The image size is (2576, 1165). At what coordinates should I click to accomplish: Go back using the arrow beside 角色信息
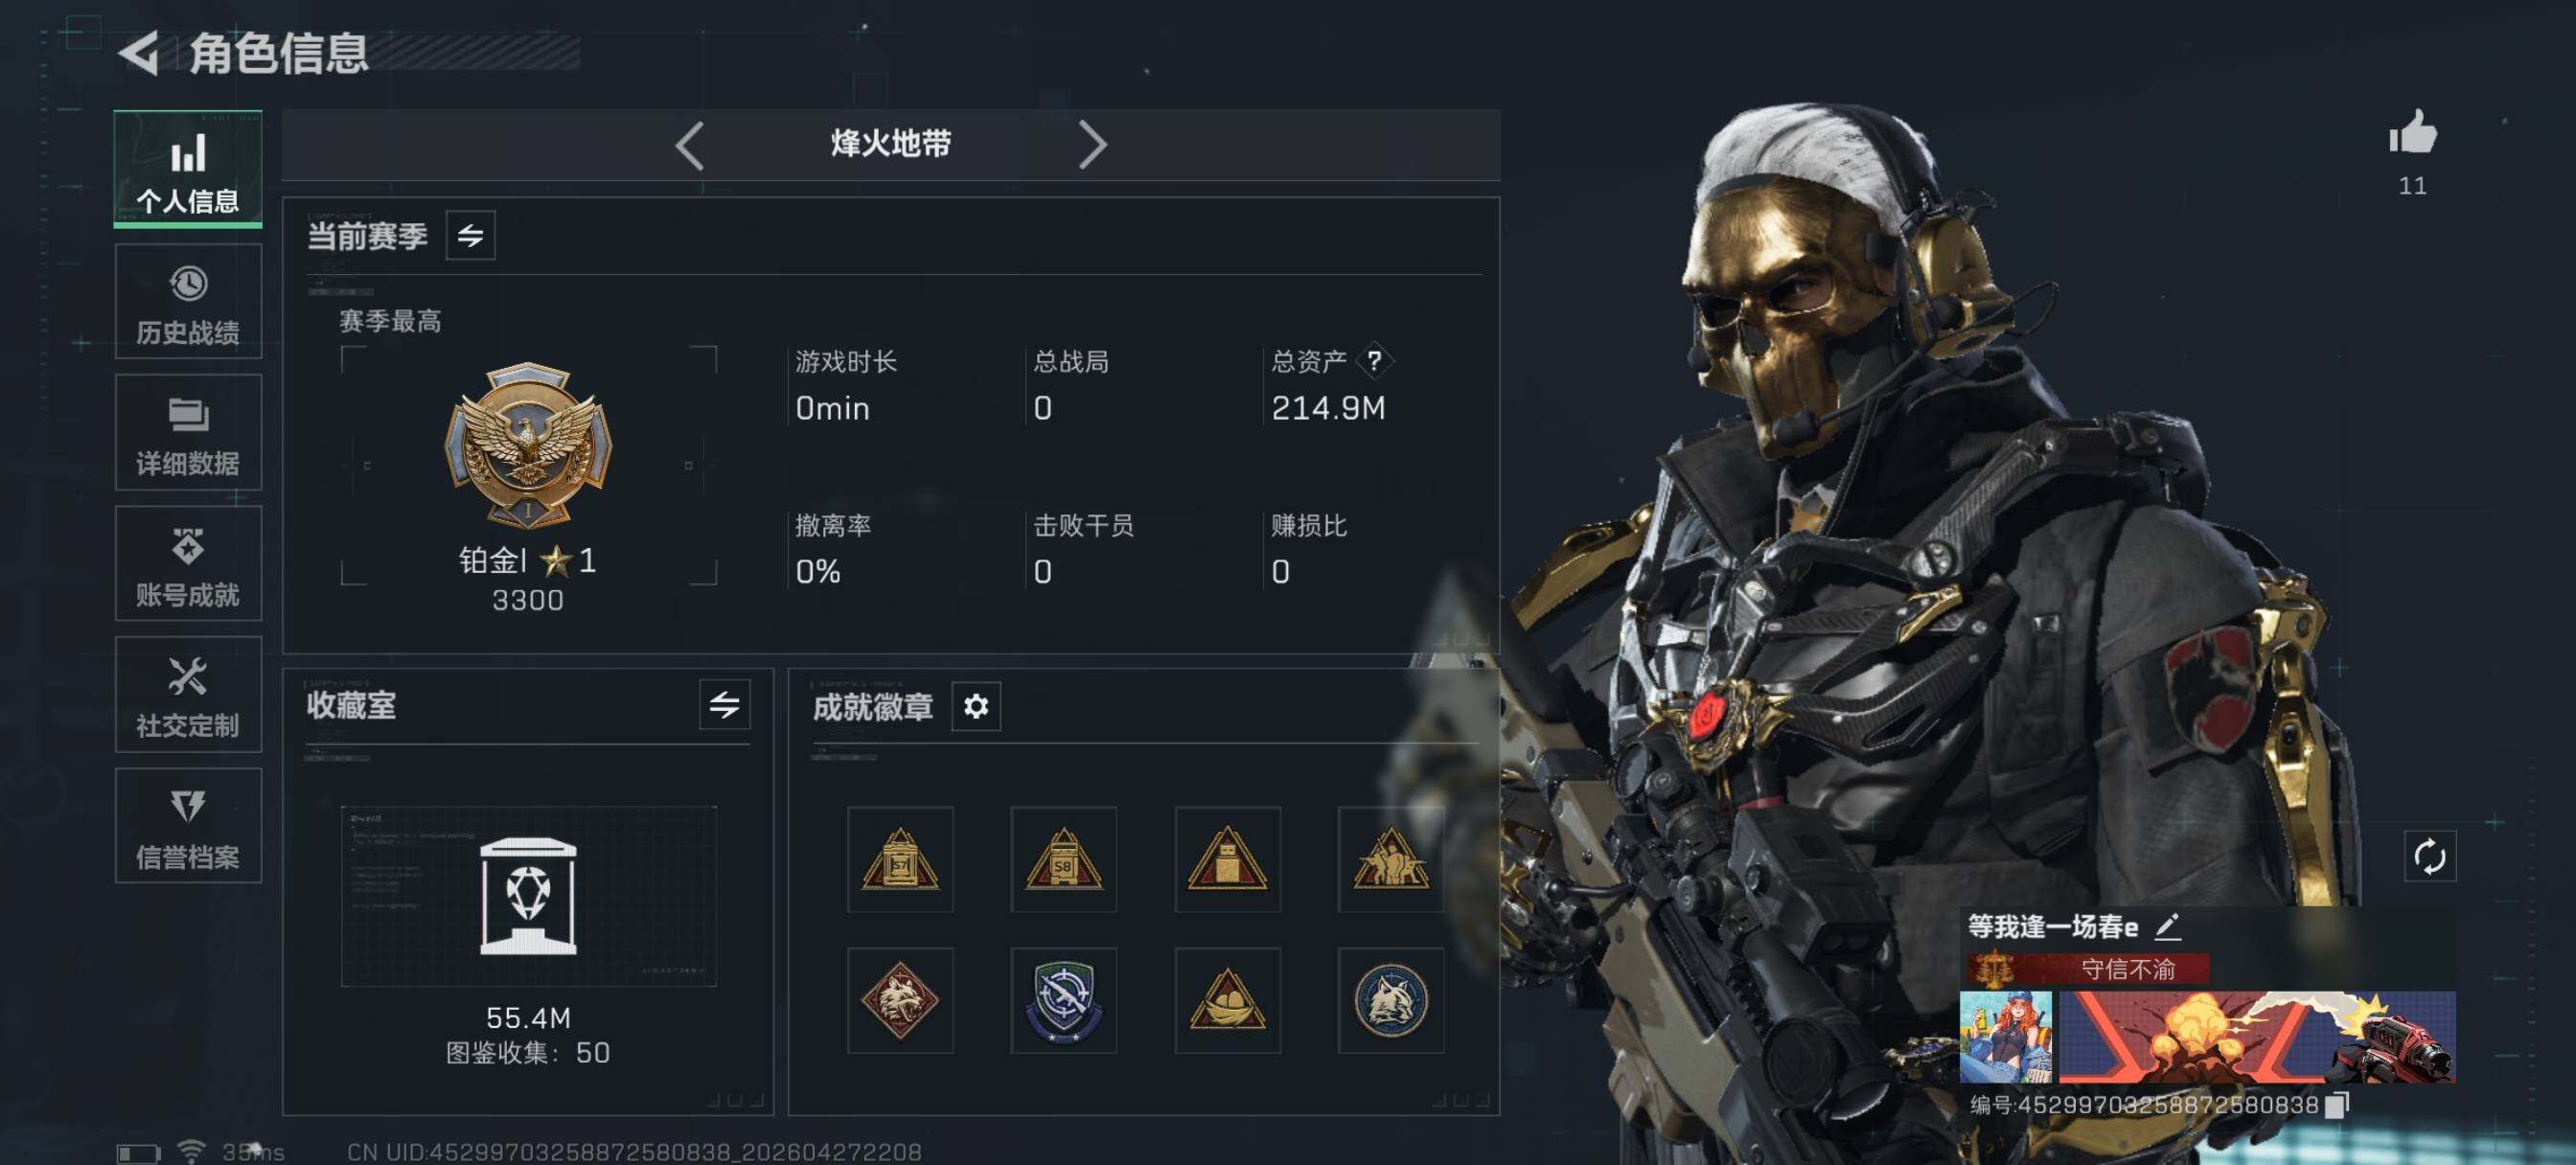[140, 53]
